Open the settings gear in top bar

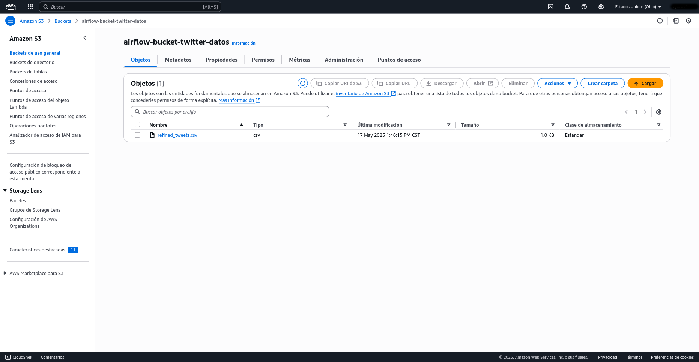point(601,7)
